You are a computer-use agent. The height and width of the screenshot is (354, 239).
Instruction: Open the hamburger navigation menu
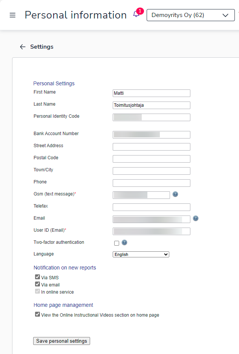(x=12, y=15)
